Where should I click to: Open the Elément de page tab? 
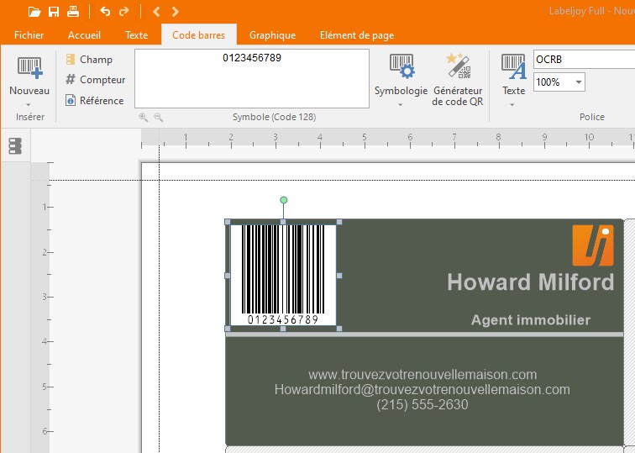[357, 35]
